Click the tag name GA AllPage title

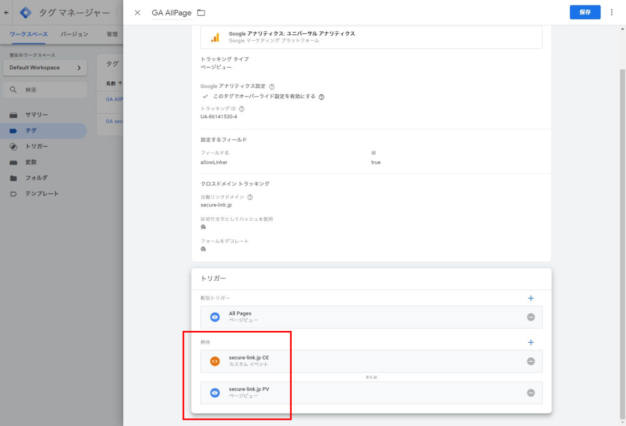(x=171, y=13)
